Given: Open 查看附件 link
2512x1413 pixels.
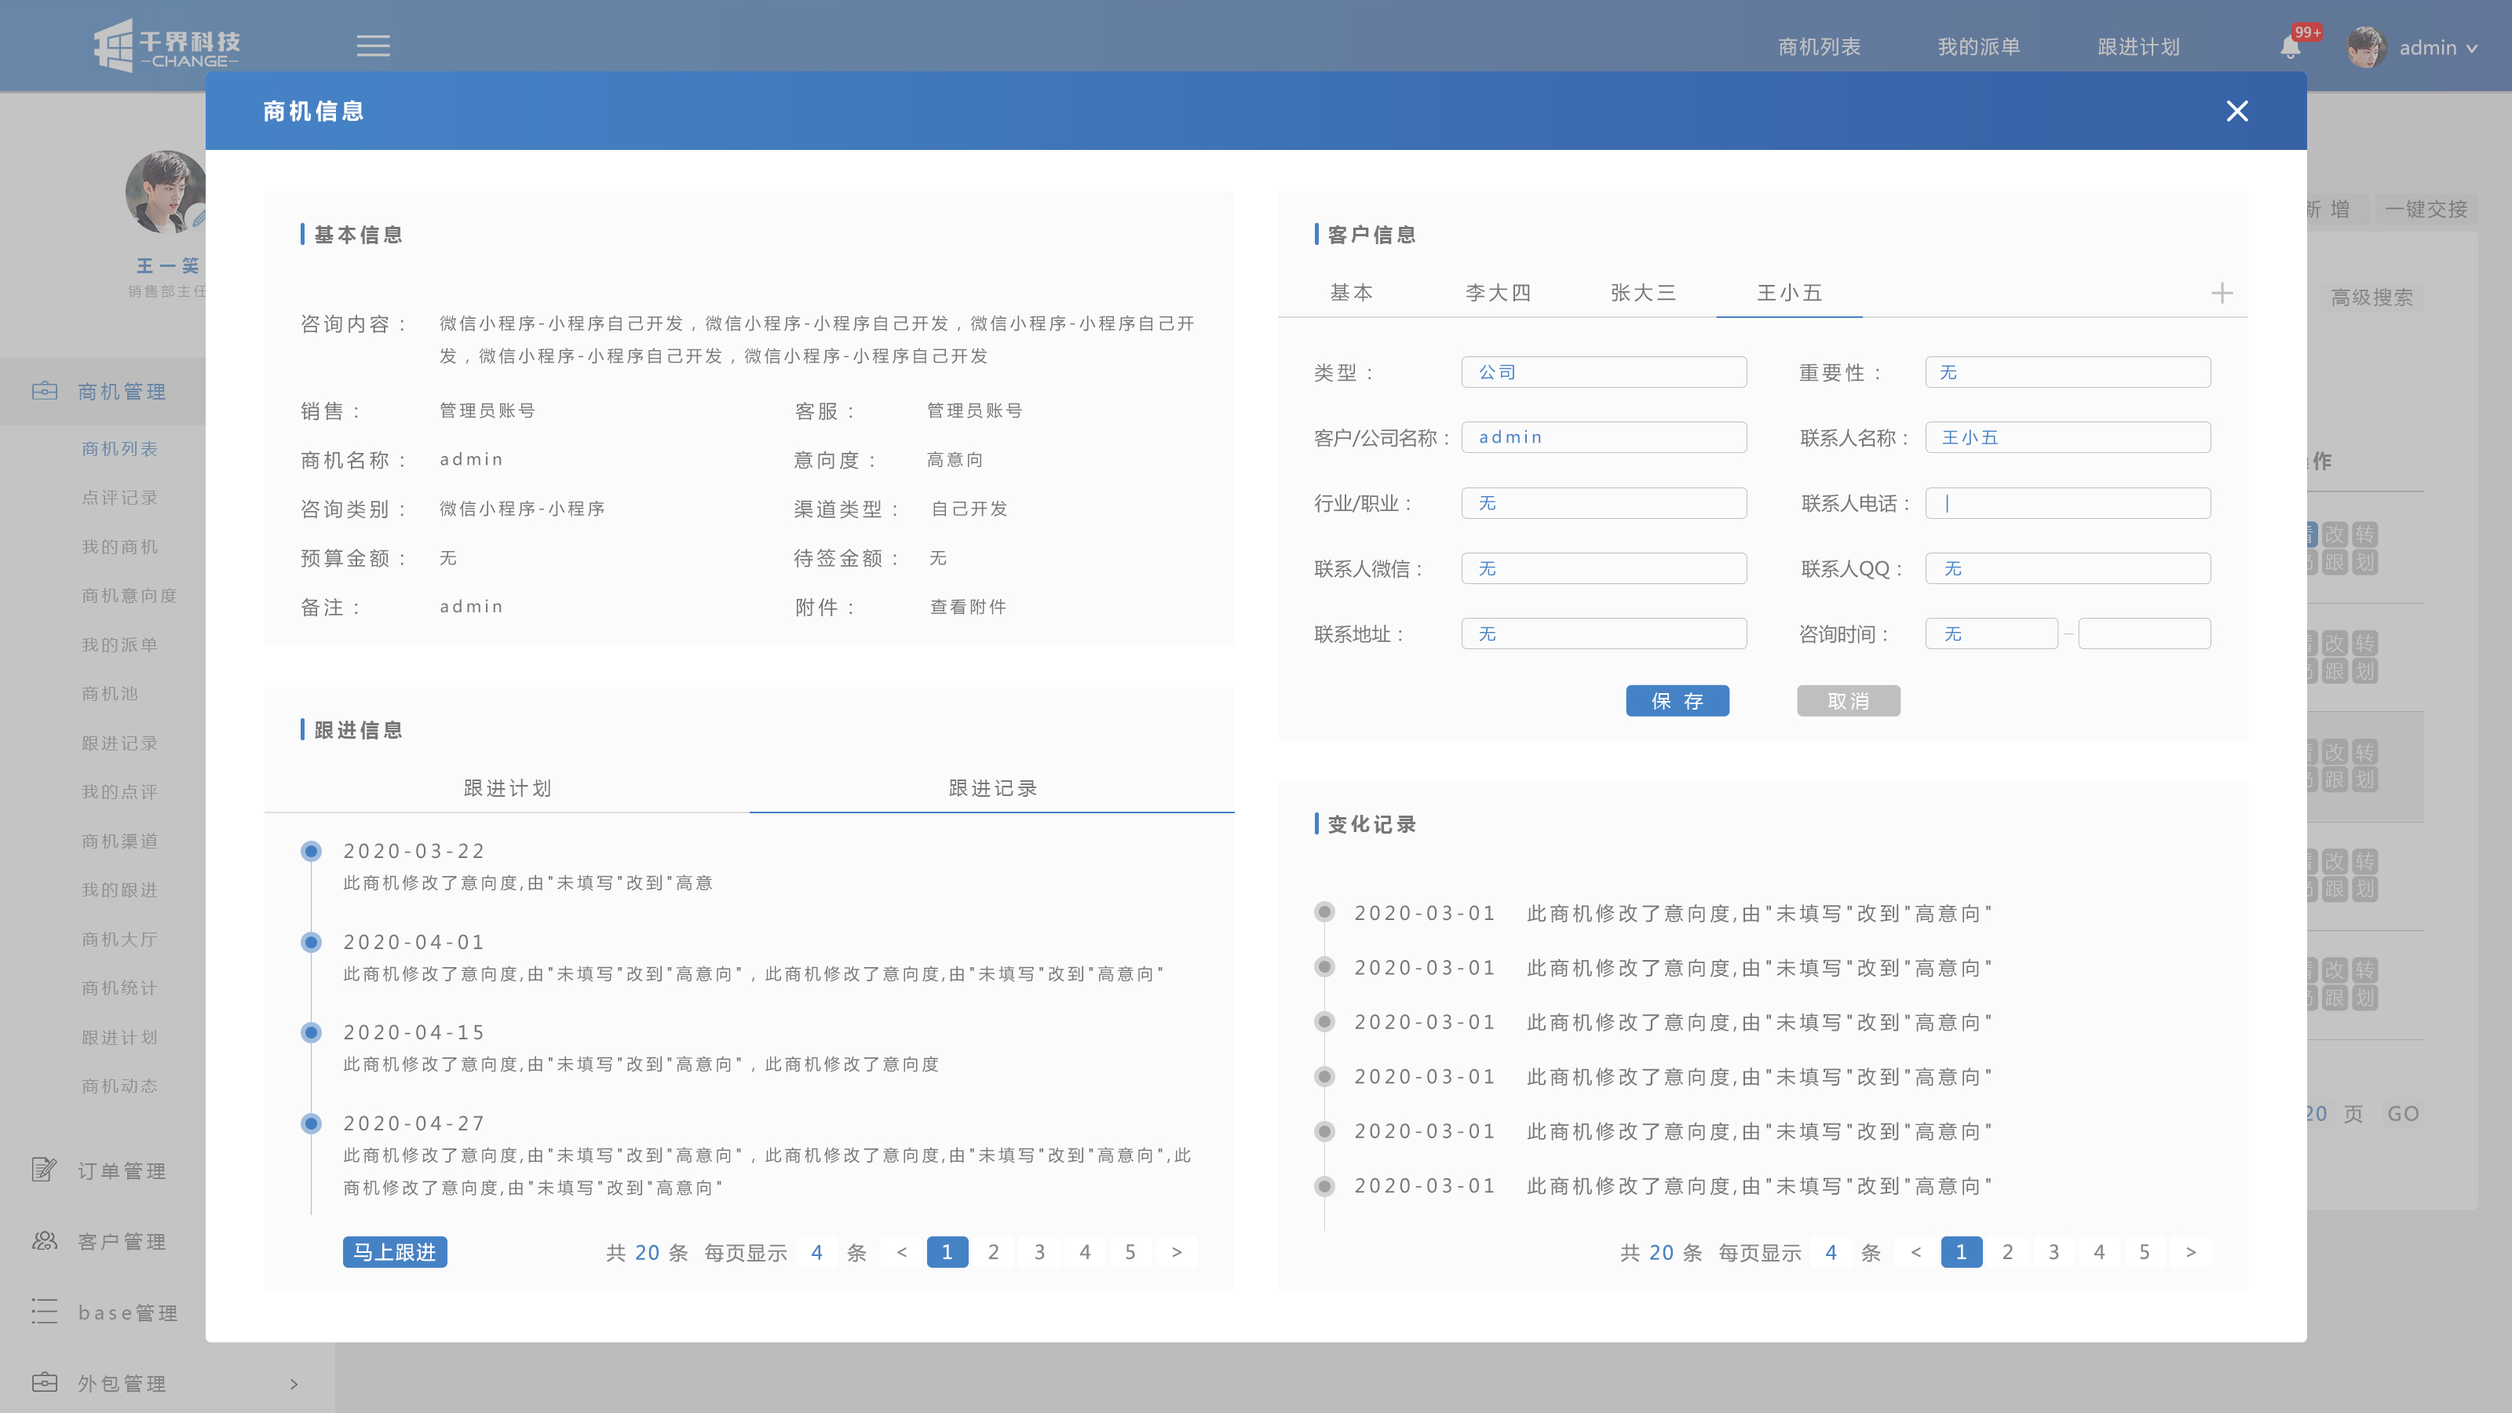Looking at the screenshot, I should (969, 607).
